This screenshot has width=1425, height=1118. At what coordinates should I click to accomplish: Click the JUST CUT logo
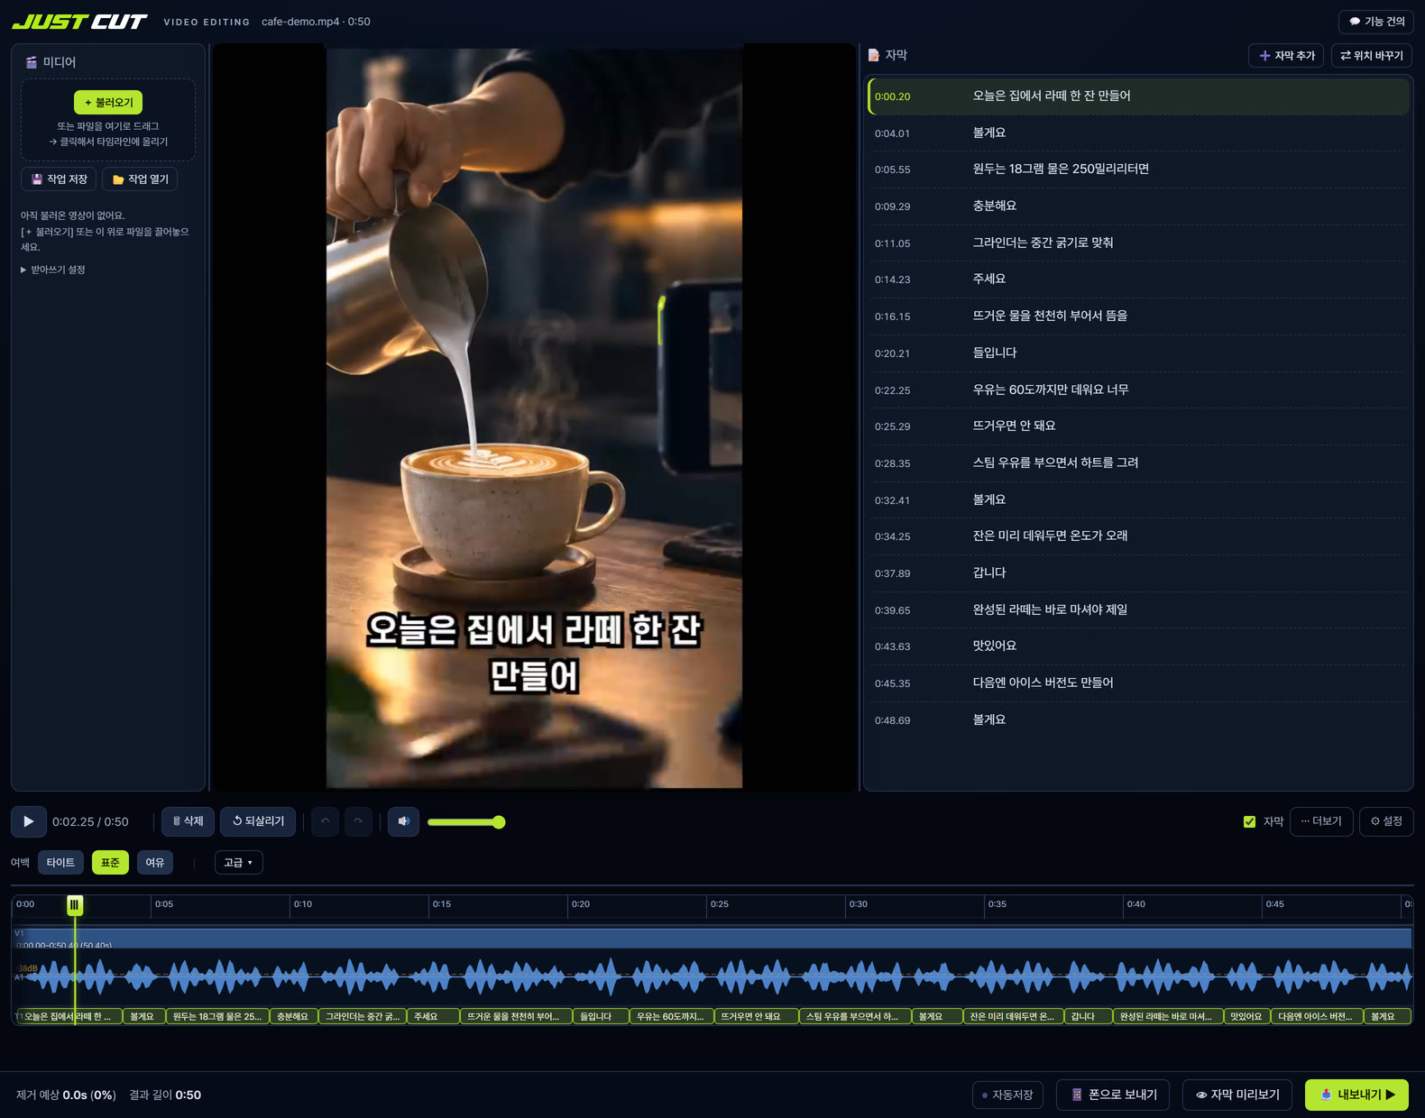pyautogui.click(x=79, y=22)
